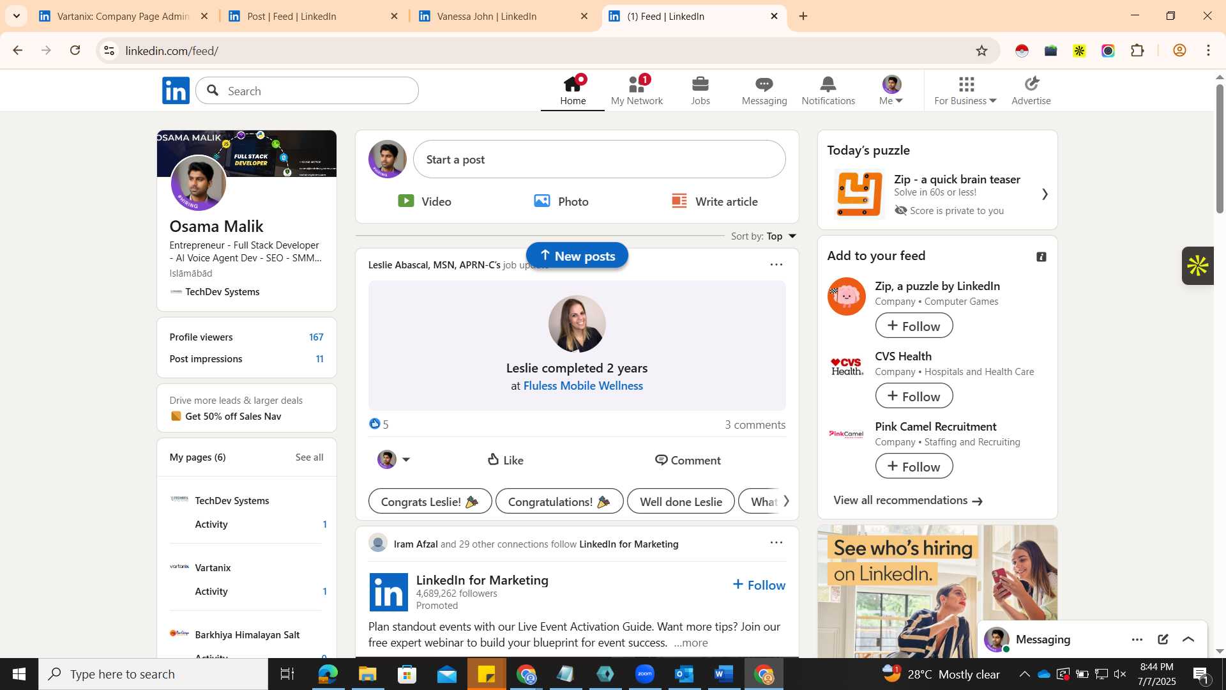Open My Network in the top navigation
The height and width of the screenshot is (690, 1226).
coord(637,91)
